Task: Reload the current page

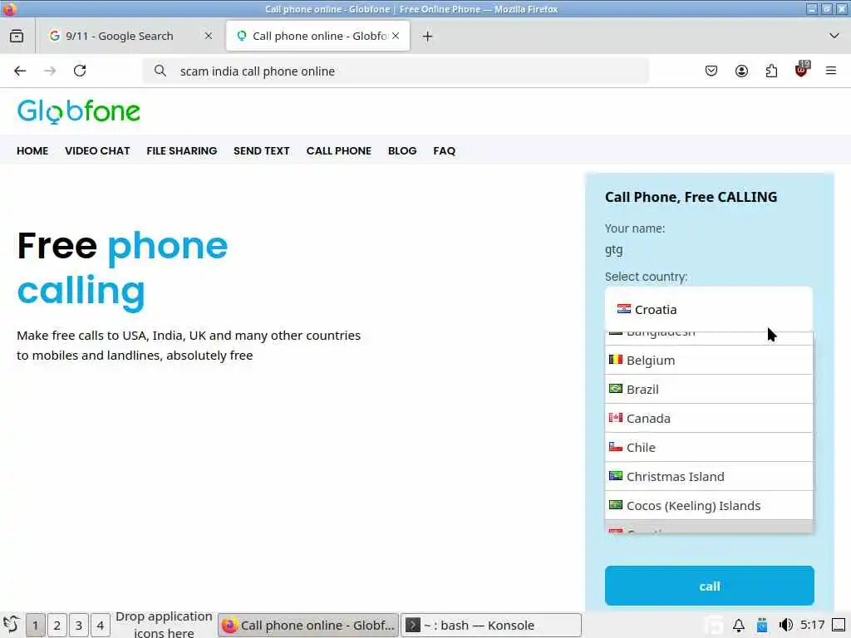Action: click(80, 71)
